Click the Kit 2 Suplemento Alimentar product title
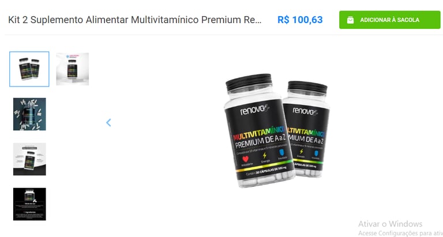443x237 pixels. [x=135, y=20]
